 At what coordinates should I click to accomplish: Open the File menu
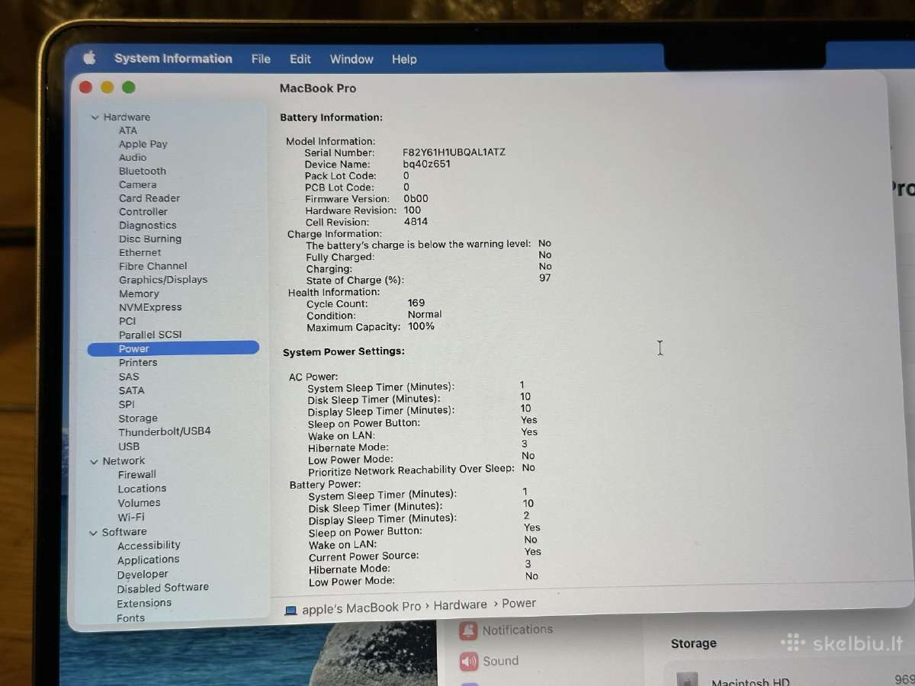click(261, 59)
